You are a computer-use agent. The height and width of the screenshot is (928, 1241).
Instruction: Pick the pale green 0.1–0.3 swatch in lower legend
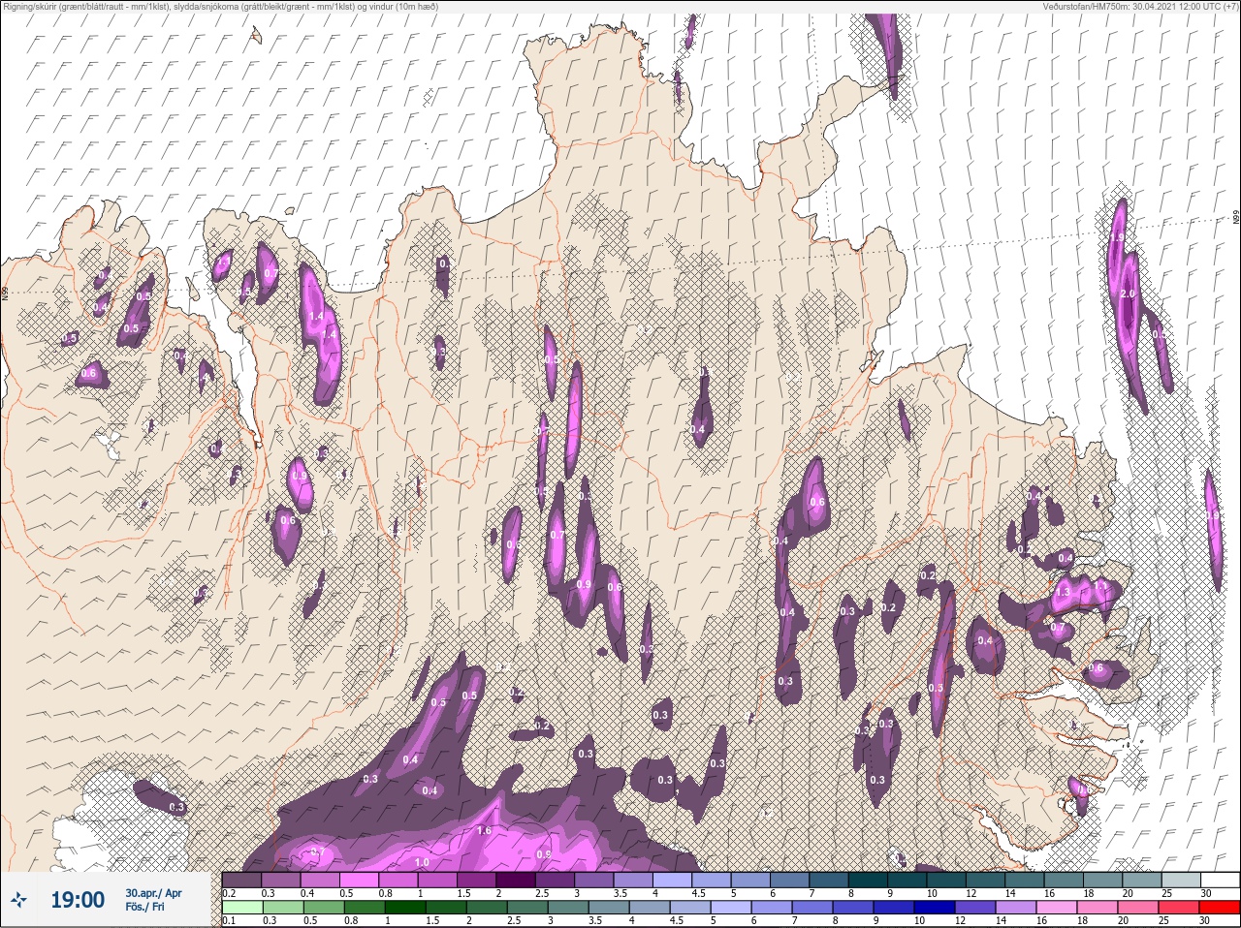pyautogui.click(x=241, y=908)
